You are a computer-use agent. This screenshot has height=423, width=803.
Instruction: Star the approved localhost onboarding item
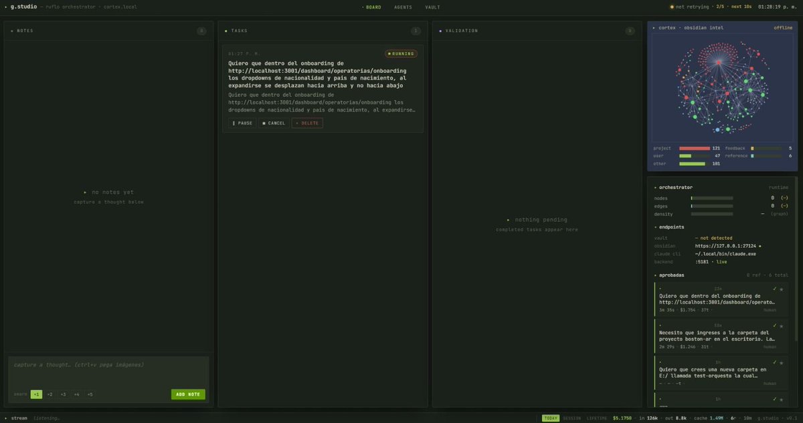781,289
